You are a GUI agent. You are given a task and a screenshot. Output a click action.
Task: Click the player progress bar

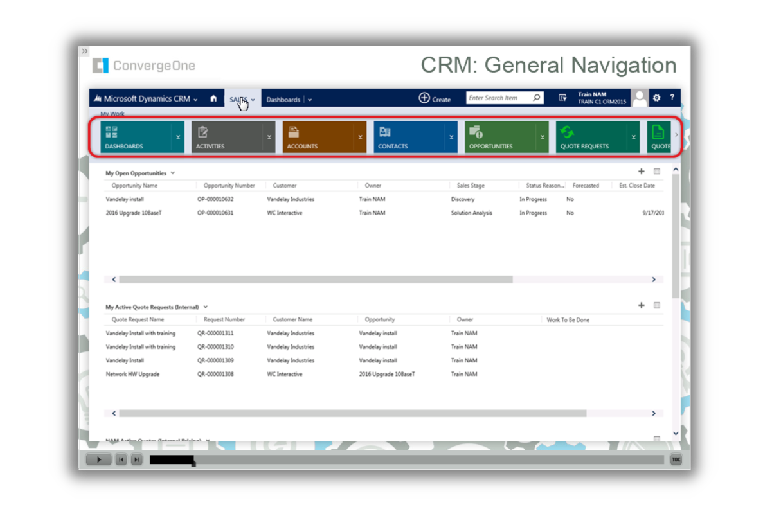tap(406, 459)
